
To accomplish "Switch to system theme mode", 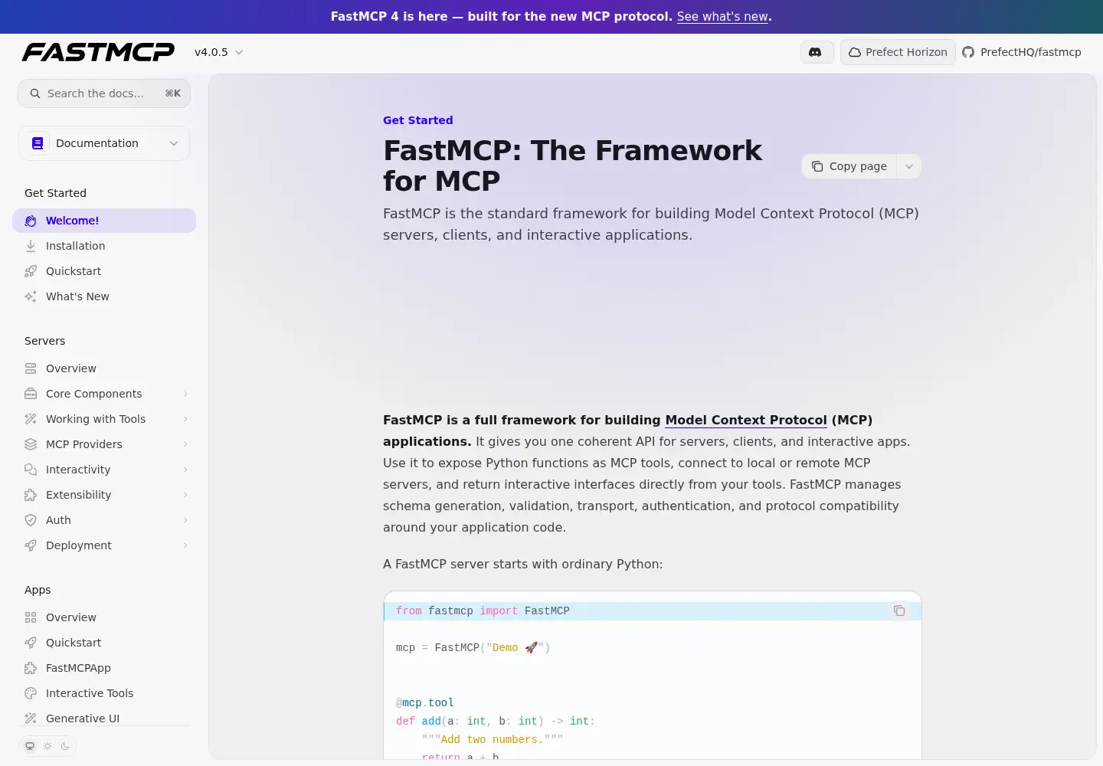I will click(x=30, y=746).
